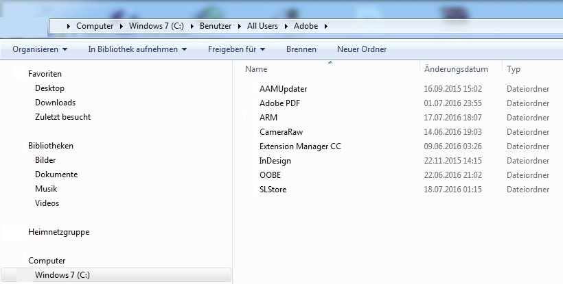Viewport: 563px width, 284px height.
Task: Select the Extension Manager CC folder
Action: (300, 146)
